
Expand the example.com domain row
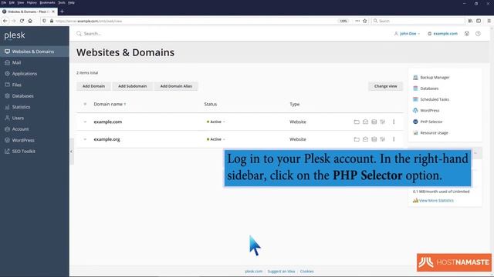[85, 122]
